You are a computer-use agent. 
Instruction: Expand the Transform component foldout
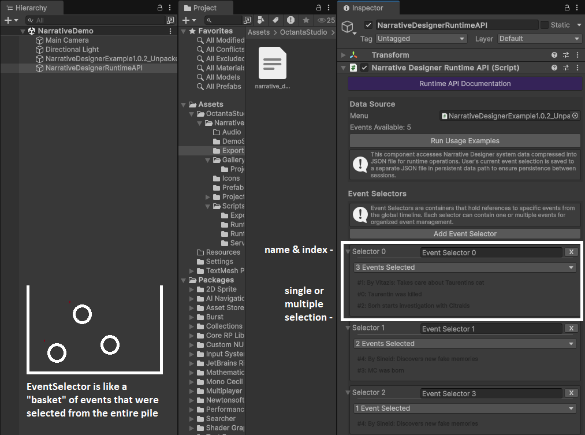click(343, 55)
